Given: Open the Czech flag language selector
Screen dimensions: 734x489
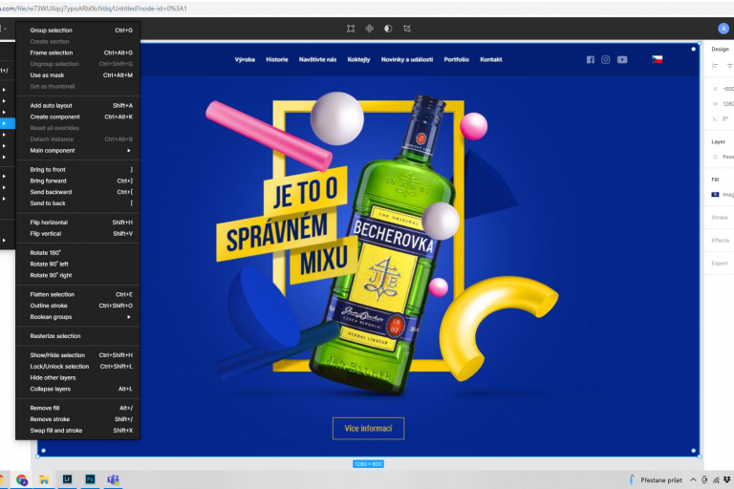Looking at the screenshot, I should point(658,59).
